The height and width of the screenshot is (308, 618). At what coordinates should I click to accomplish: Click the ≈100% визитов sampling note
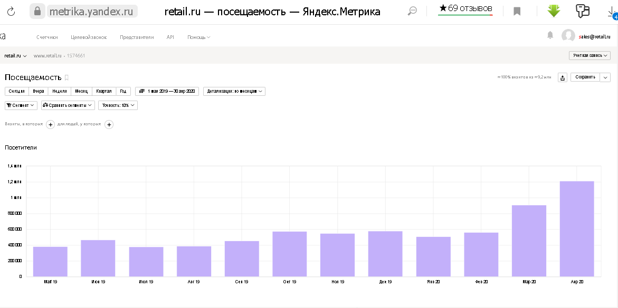(524, 77)
